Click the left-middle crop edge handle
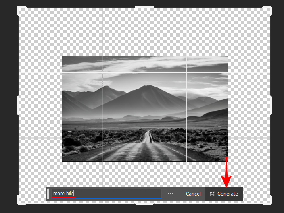 18,105
